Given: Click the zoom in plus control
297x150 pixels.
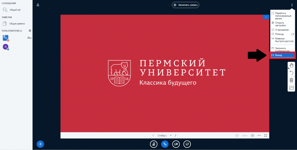Looking at the screenshot, I should click(x=252, y=135).
